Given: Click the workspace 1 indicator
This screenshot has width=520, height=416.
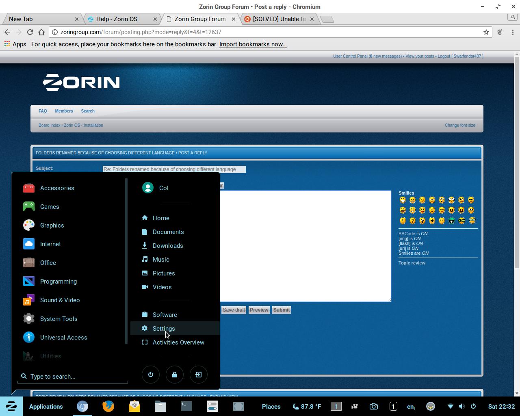Looking at the screenshot, I should pyautogui.click(x=336, y=406).
